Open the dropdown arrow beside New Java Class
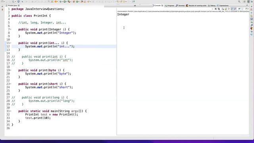Viewport: 254px width, 143px height. pos(79,2)
